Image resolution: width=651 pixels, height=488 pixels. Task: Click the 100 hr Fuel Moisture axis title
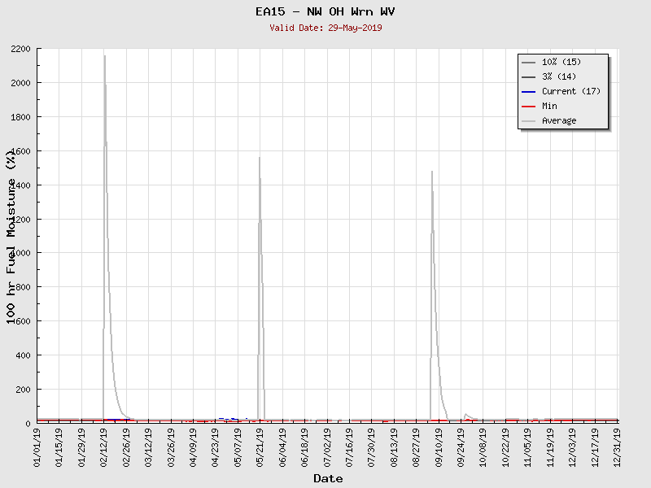[x=11, y=236]
